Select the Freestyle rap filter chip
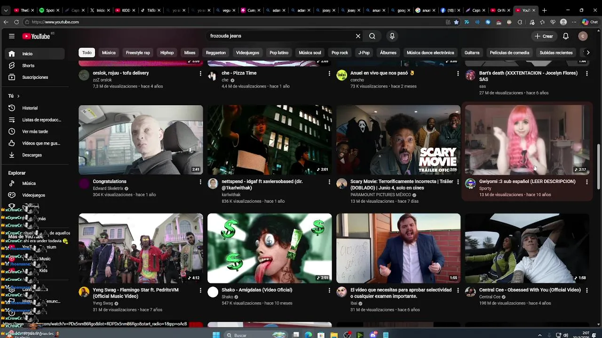Viewport: 602px width, 338px height. pos(138,53)
